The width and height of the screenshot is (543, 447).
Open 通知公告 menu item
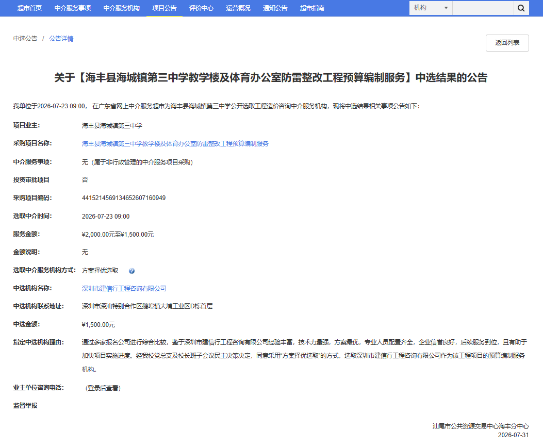(x=275, y=8)
